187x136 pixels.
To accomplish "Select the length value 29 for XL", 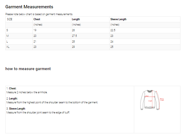I will [x=73, y=47].
